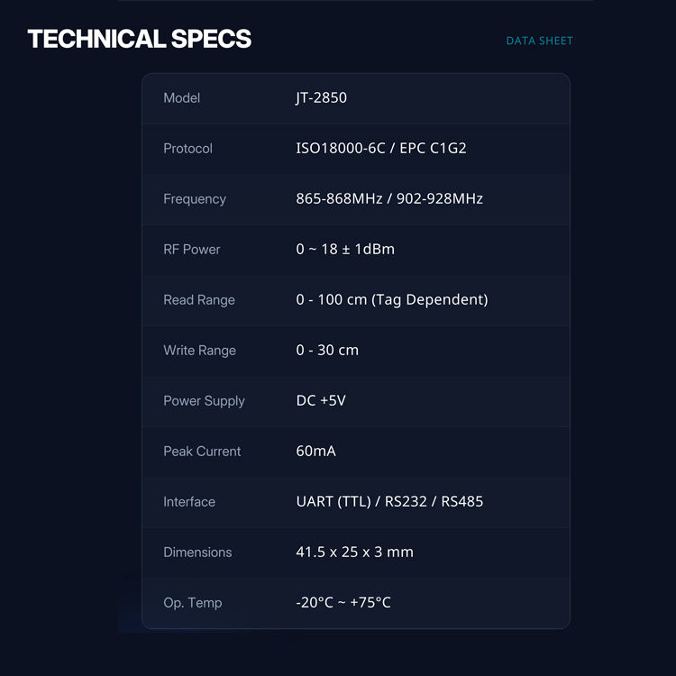Image resolution: width=676 pixels, height=676 pixels.
Task: Select the Power Supply label
Action: (204, 401)
